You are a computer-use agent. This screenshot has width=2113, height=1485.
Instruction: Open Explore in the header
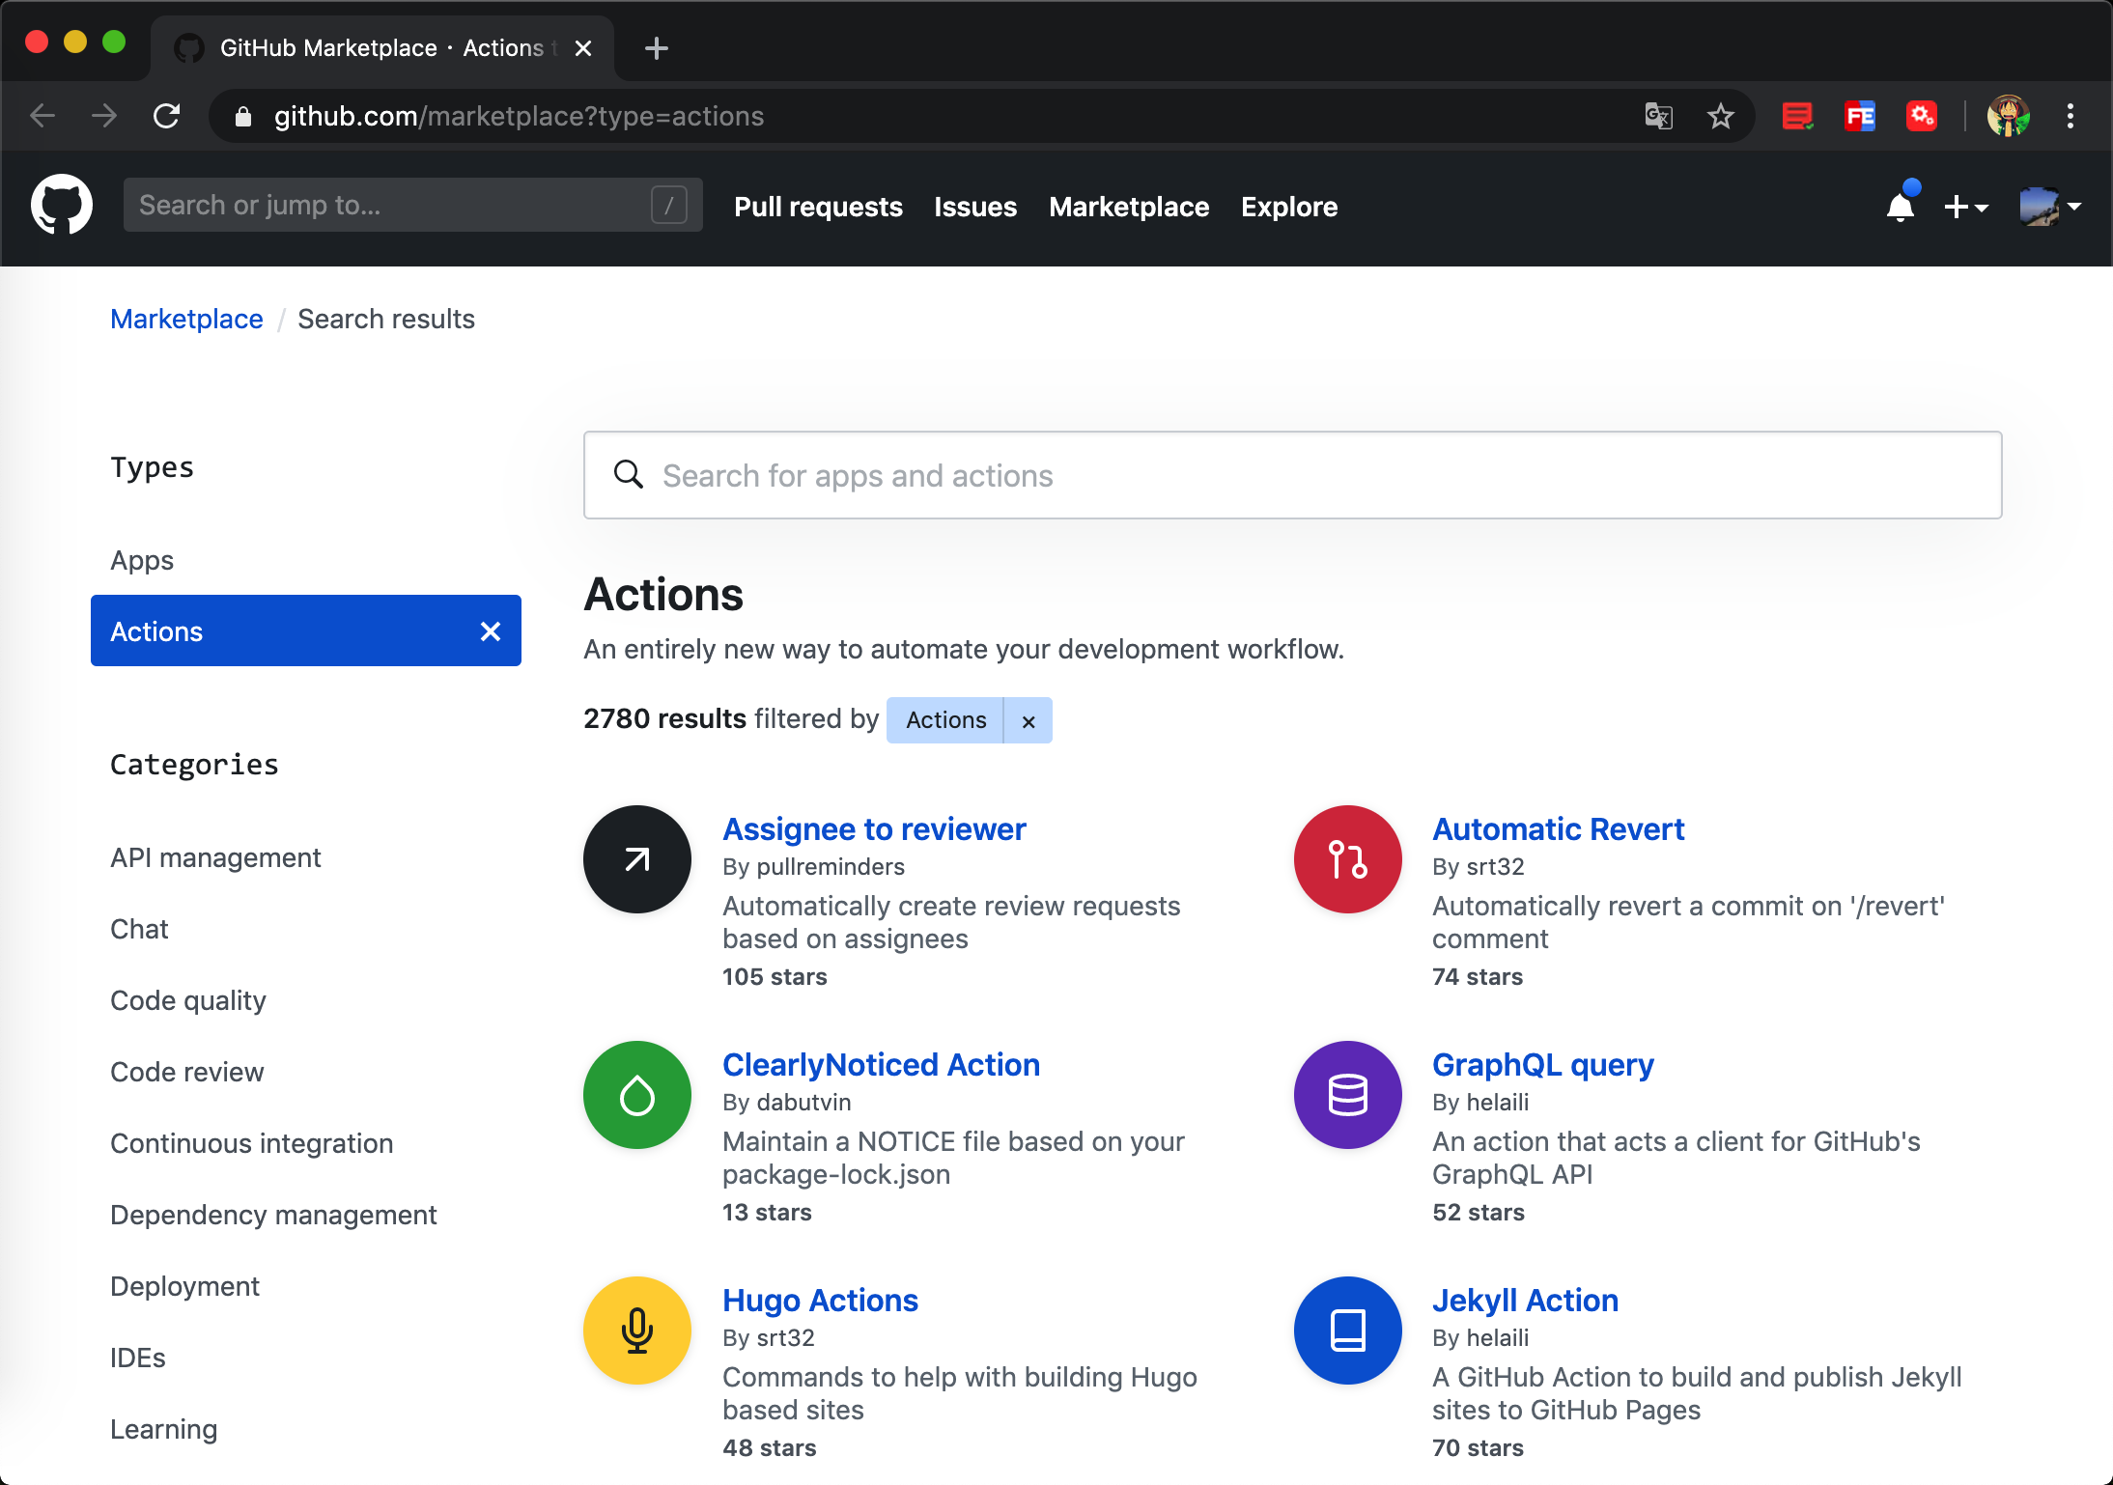pyautogui.click(x=1289, y=207)
